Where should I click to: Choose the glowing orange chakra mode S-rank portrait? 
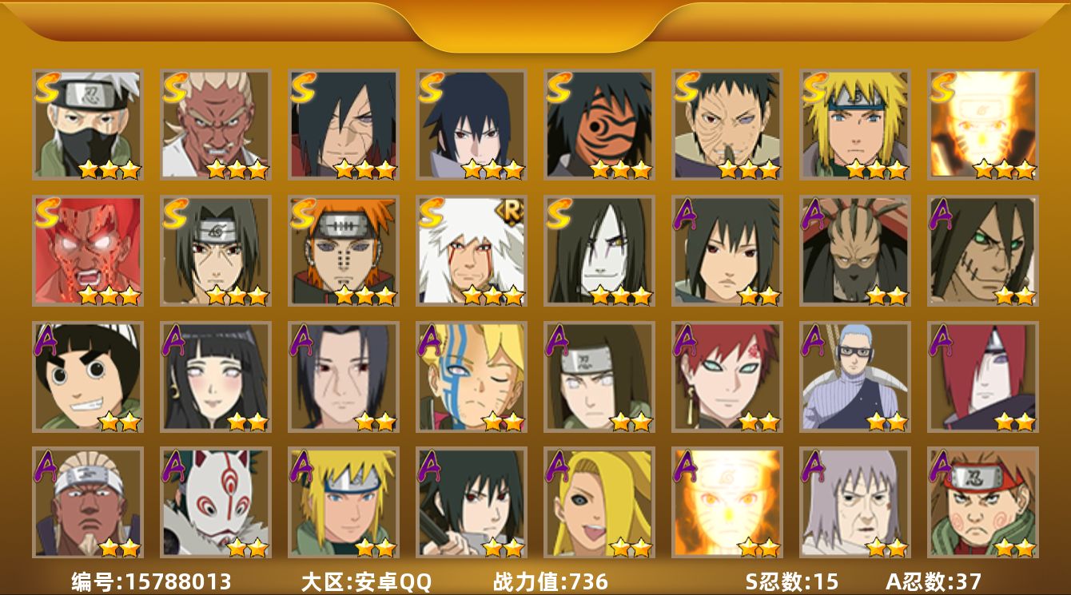[983, 125]
